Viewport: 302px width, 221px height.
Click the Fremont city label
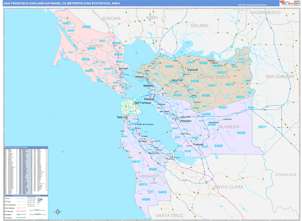click(x=199, y=144)
